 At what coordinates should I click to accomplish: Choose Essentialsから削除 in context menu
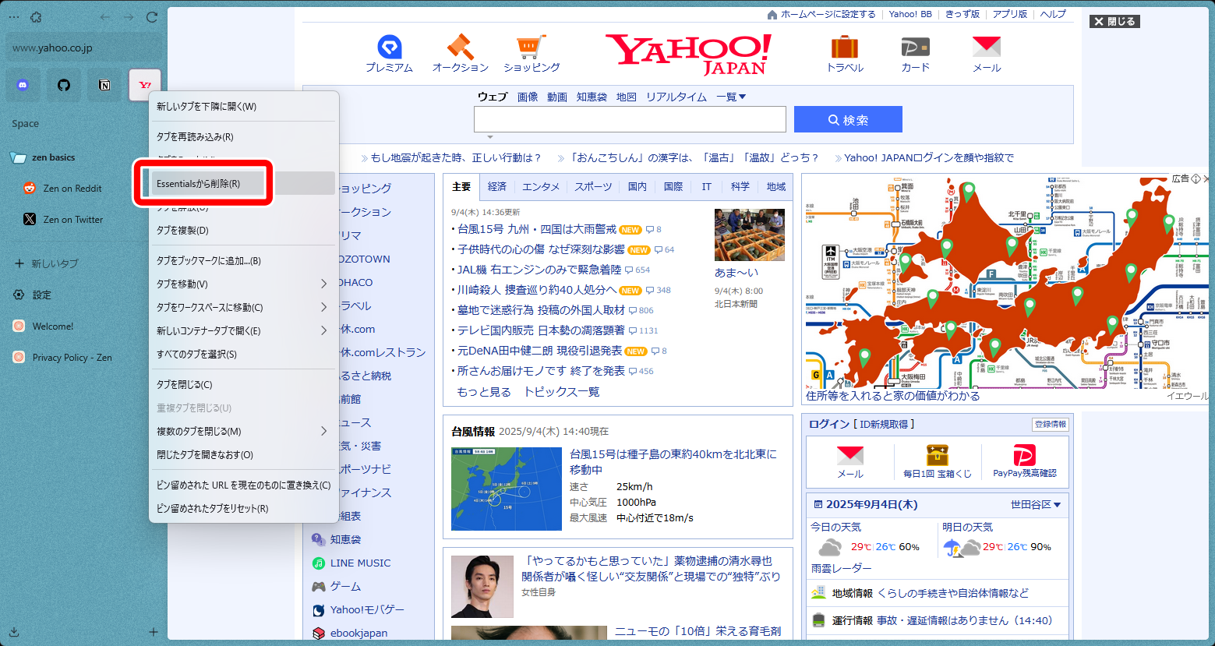(x=244, y=183)
